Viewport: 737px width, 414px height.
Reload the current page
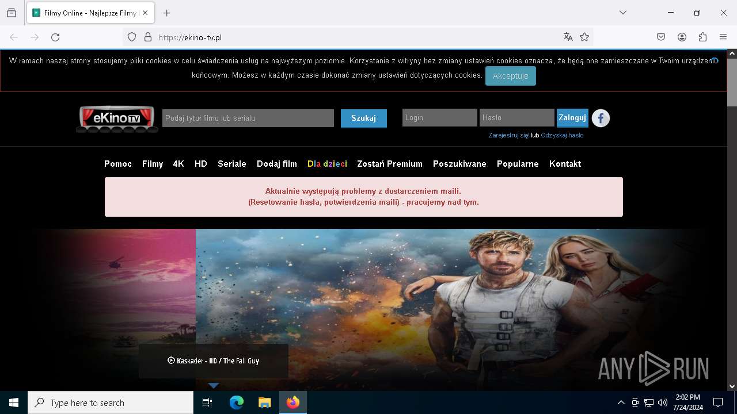55,37
